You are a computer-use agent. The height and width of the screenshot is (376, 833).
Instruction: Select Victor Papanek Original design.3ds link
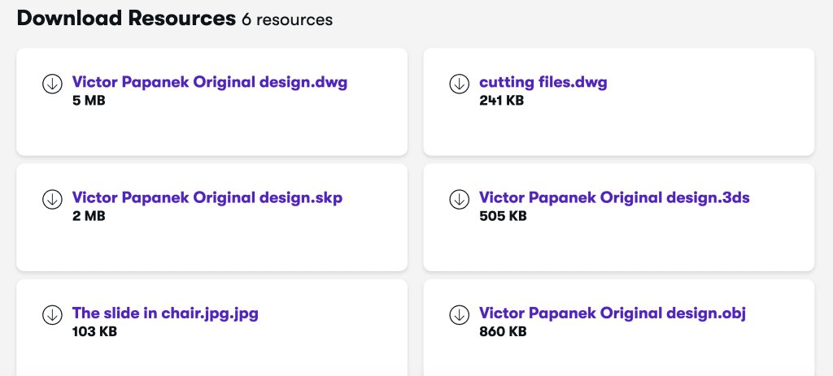(614, 197)
